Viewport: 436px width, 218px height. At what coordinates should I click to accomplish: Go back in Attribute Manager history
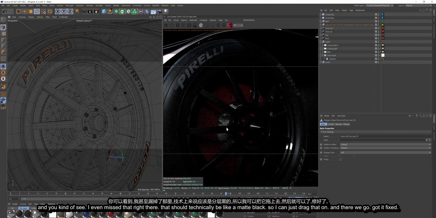[x=410, y=116]
